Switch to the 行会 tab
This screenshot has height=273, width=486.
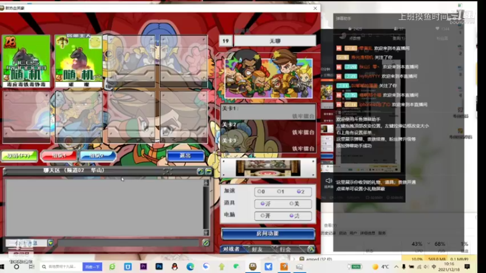(286, 249)
